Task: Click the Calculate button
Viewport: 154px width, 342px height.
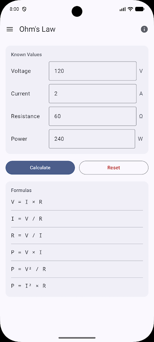Action: click(x=40, y=168)
